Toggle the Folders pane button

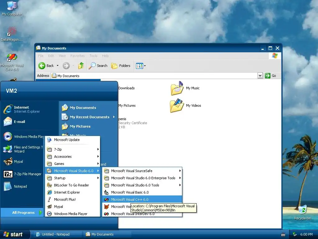click(x=121, y=66)
